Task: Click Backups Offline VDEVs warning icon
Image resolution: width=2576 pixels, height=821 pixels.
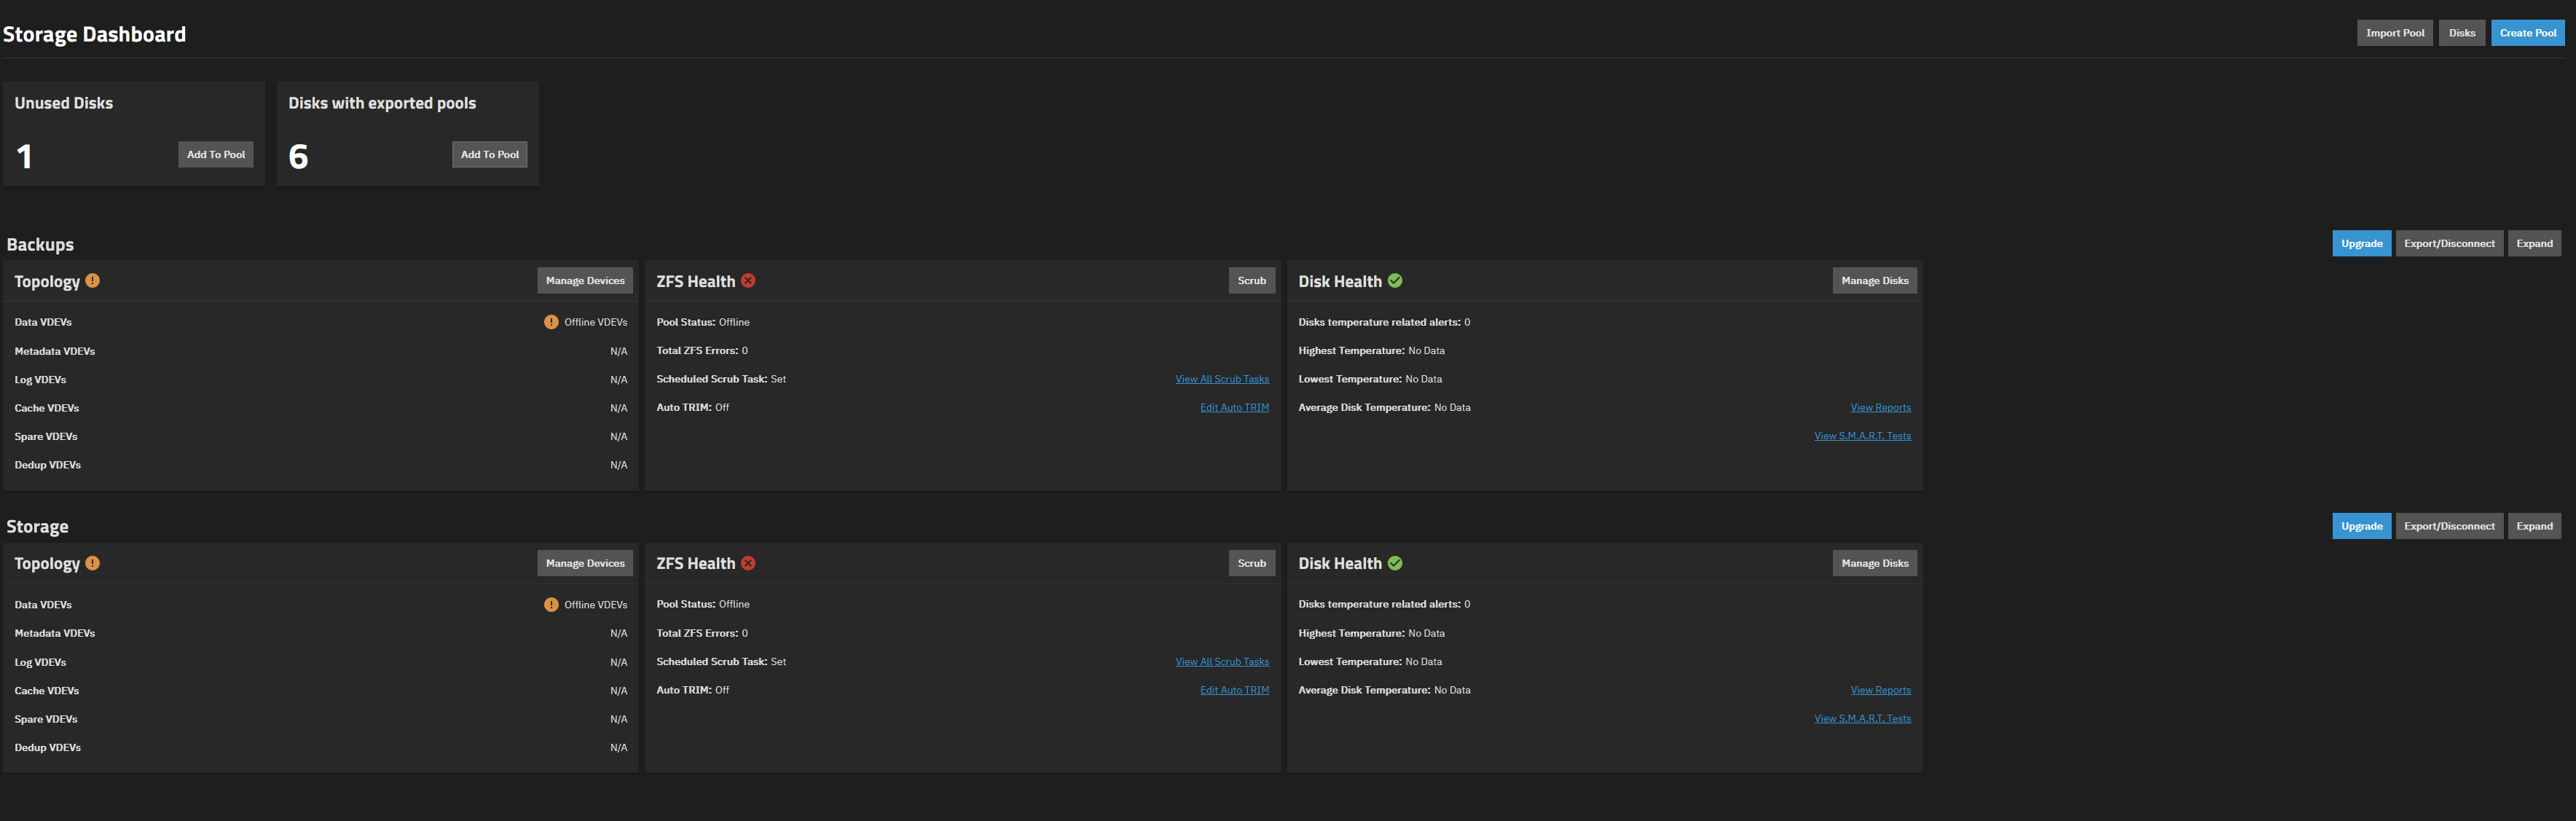Action: pos(551,322)
